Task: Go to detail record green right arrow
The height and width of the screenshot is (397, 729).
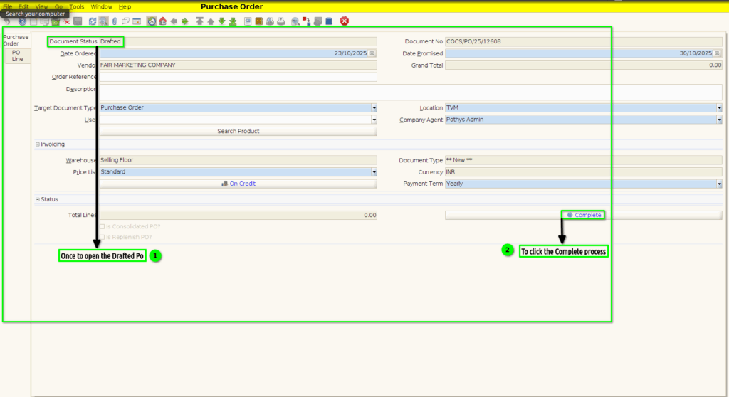Action: [184, 21]
